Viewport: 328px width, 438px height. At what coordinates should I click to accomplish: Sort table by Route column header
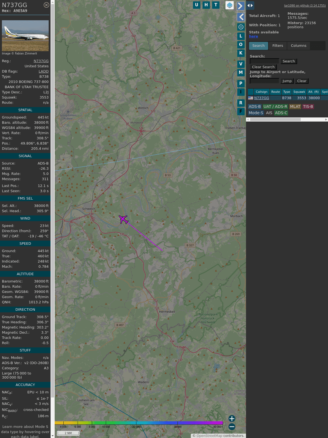pyautogui.click(x=276, y=92)
